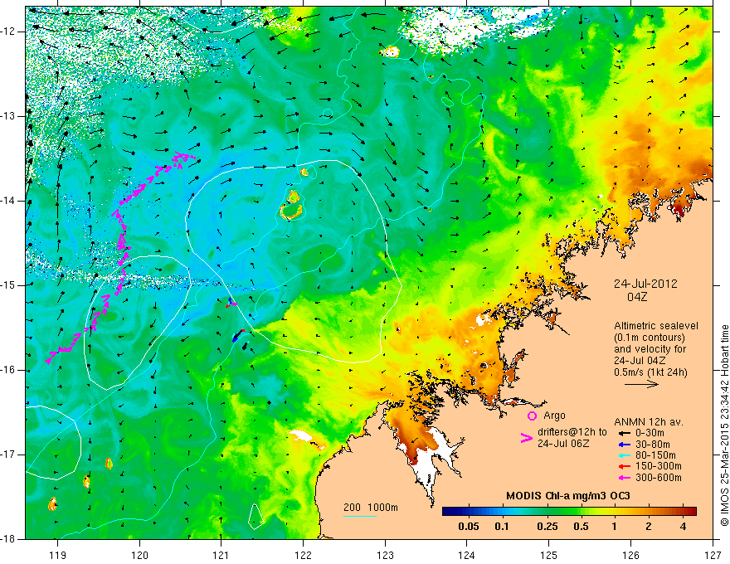Click the longitude axis label "120"
The height and width of the screenshot is (564, 730).
139,555
